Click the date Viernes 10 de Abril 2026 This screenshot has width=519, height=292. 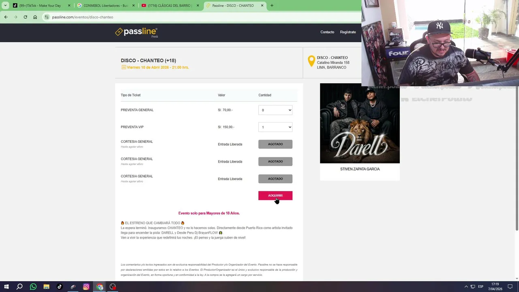tap(158, 67)
